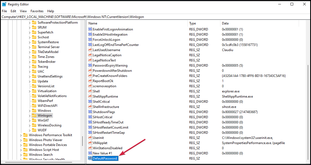Sort values by the Name column header
The height and width of the screenshot is (165, 311).
point(137,23)
